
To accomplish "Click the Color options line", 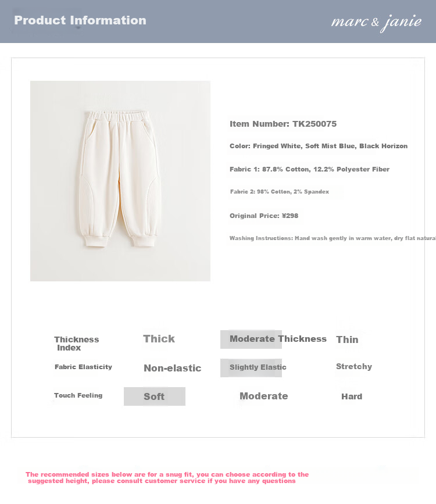I will (319, 146).
